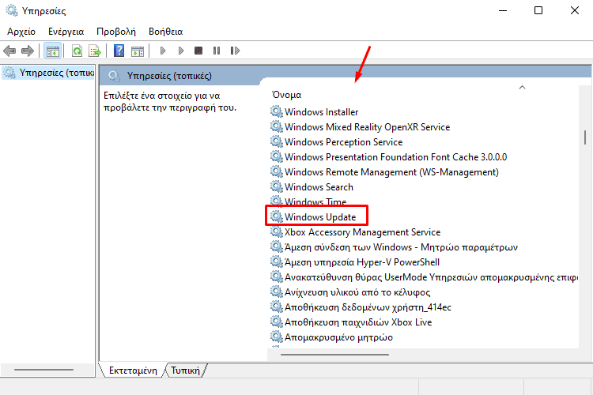Click the Stop service square icon
593x395 pixels.
(198, 51)
